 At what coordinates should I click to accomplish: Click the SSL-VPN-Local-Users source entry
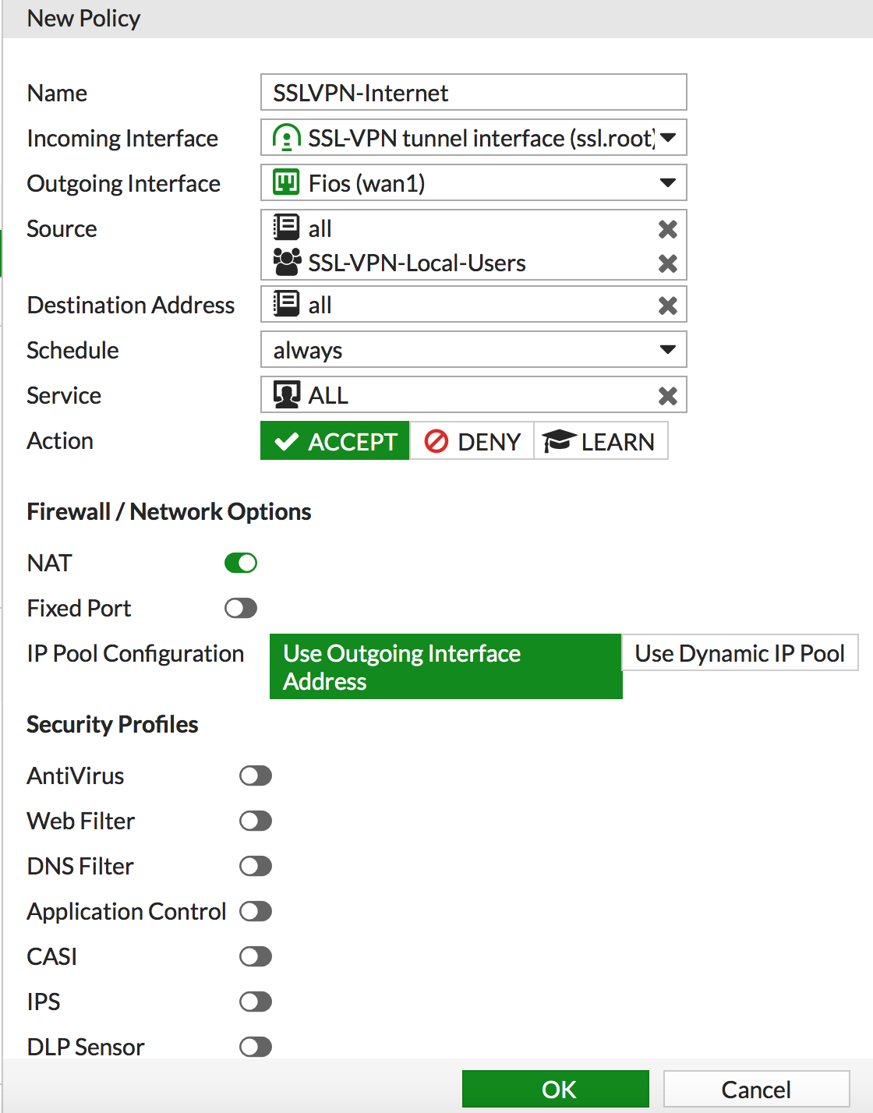click(x=417, y=263)
